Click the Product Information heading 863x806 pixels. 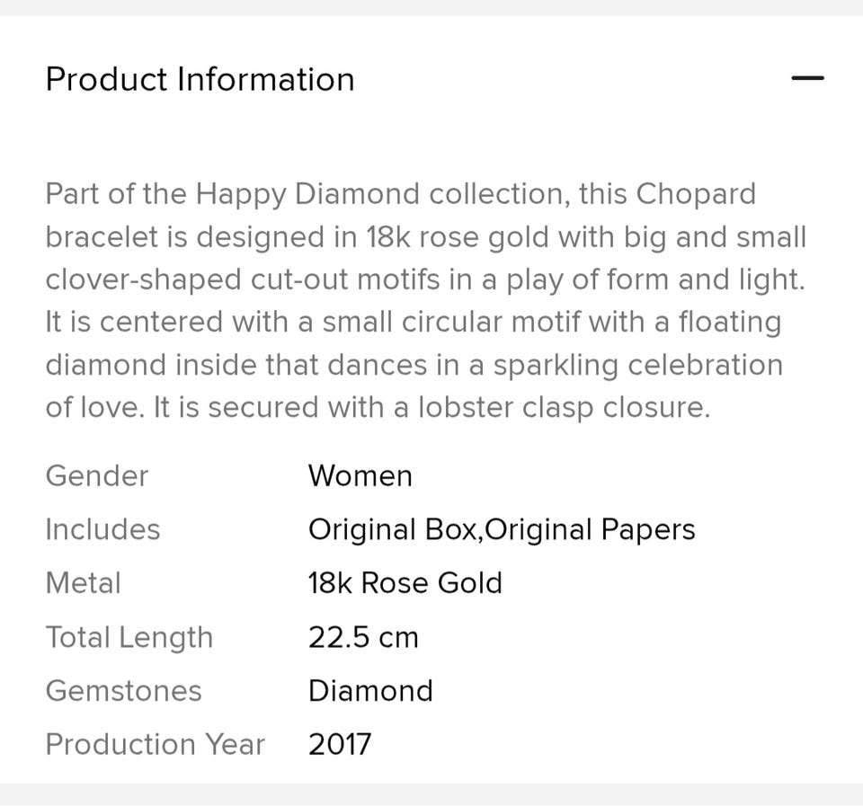[200, 79]
